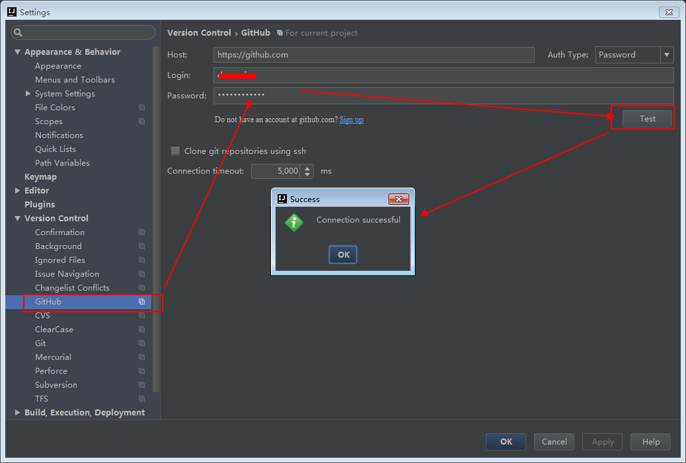Click project-level icon next to TFS

[141, 399]
